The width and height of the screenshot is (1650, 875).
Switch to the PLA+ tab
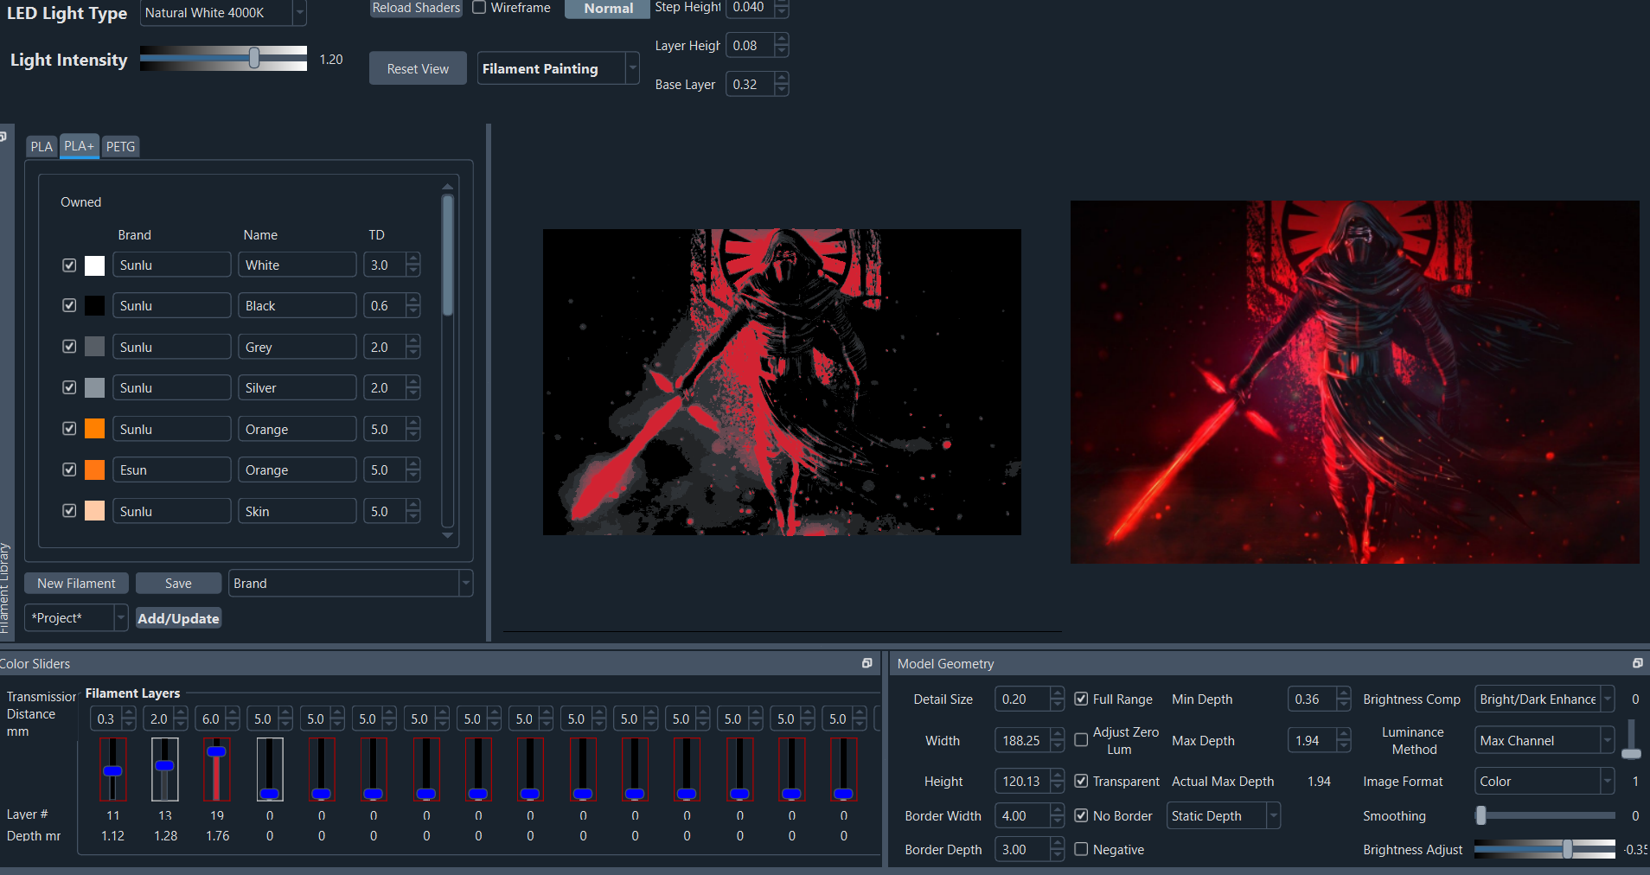79,146
